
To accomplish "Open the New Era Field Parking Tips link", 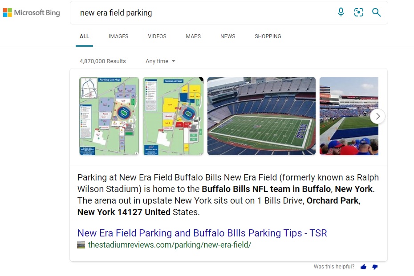I will (202, 233).
